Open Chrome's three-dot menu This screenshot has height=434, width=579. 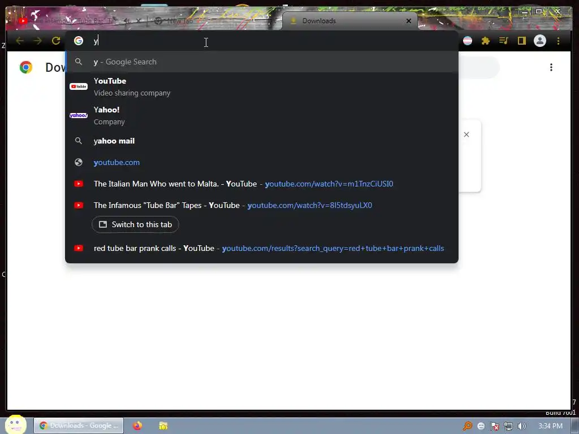(x=558, y=41)
